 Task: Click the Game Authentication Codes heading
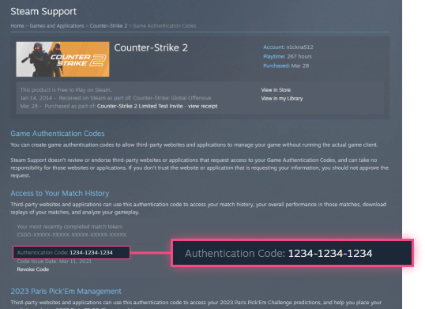(58, 134)
